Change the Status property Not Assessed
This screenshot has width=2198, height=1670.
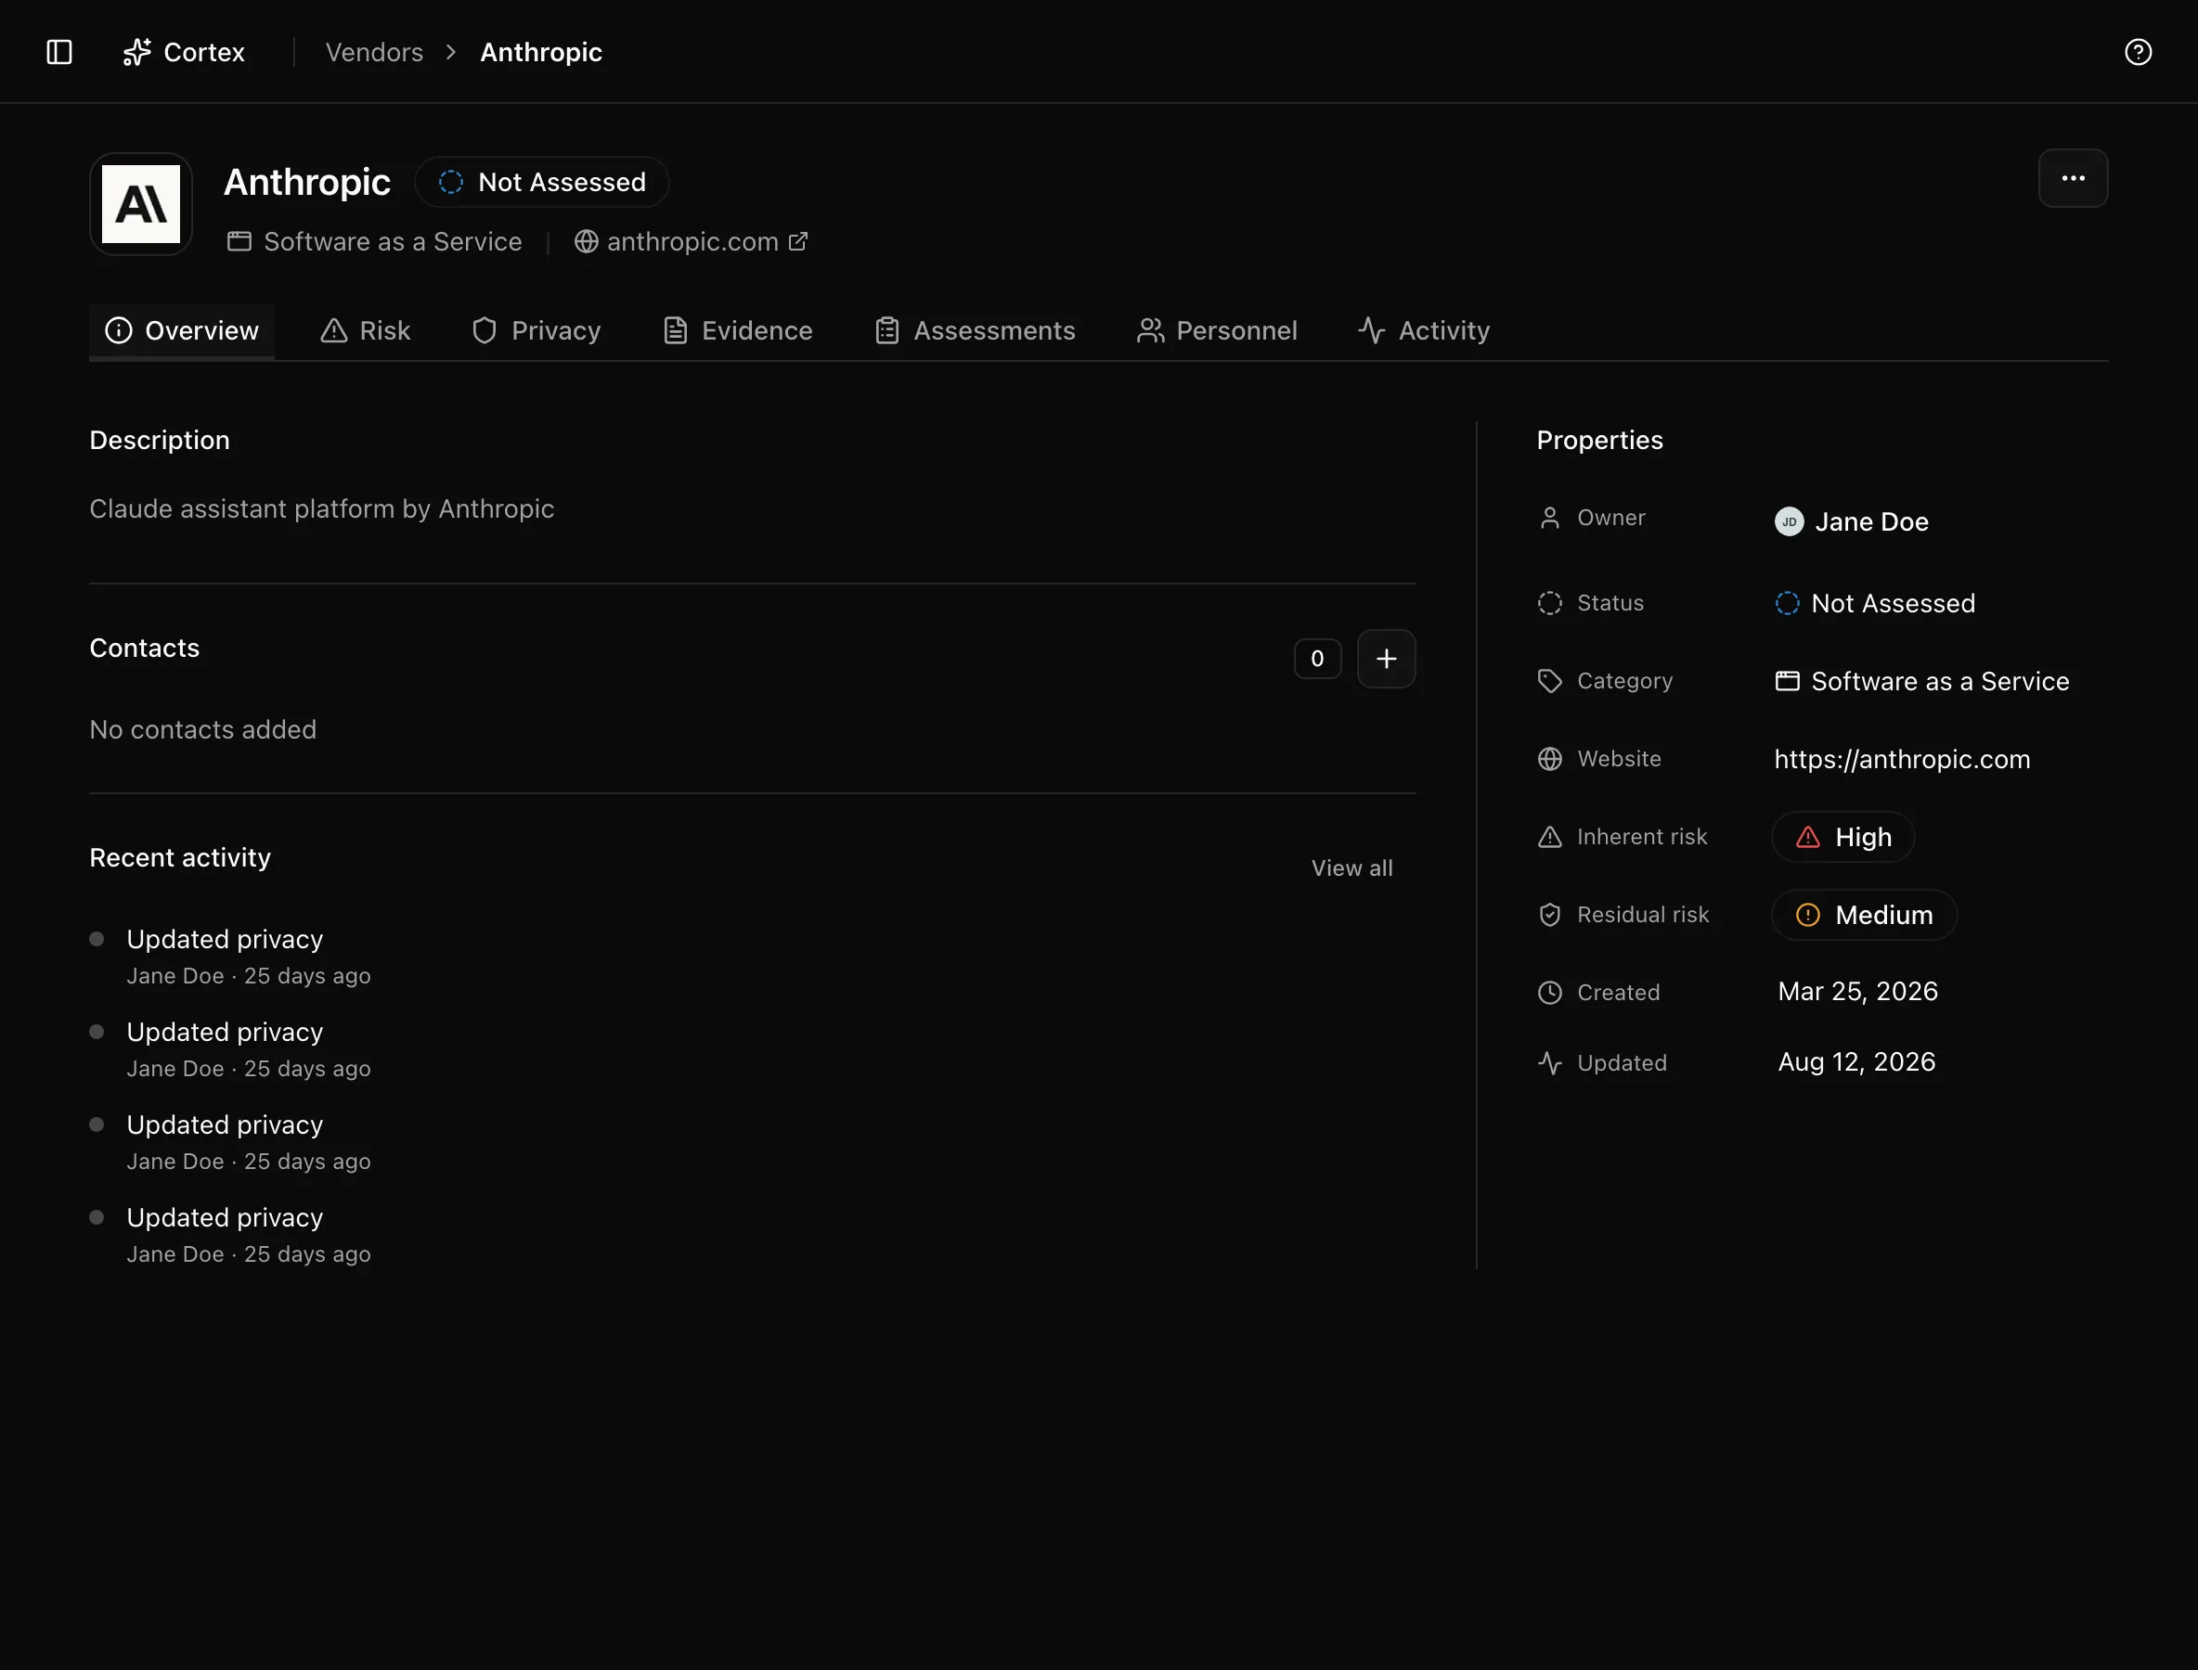click(x=1875, y=603)
